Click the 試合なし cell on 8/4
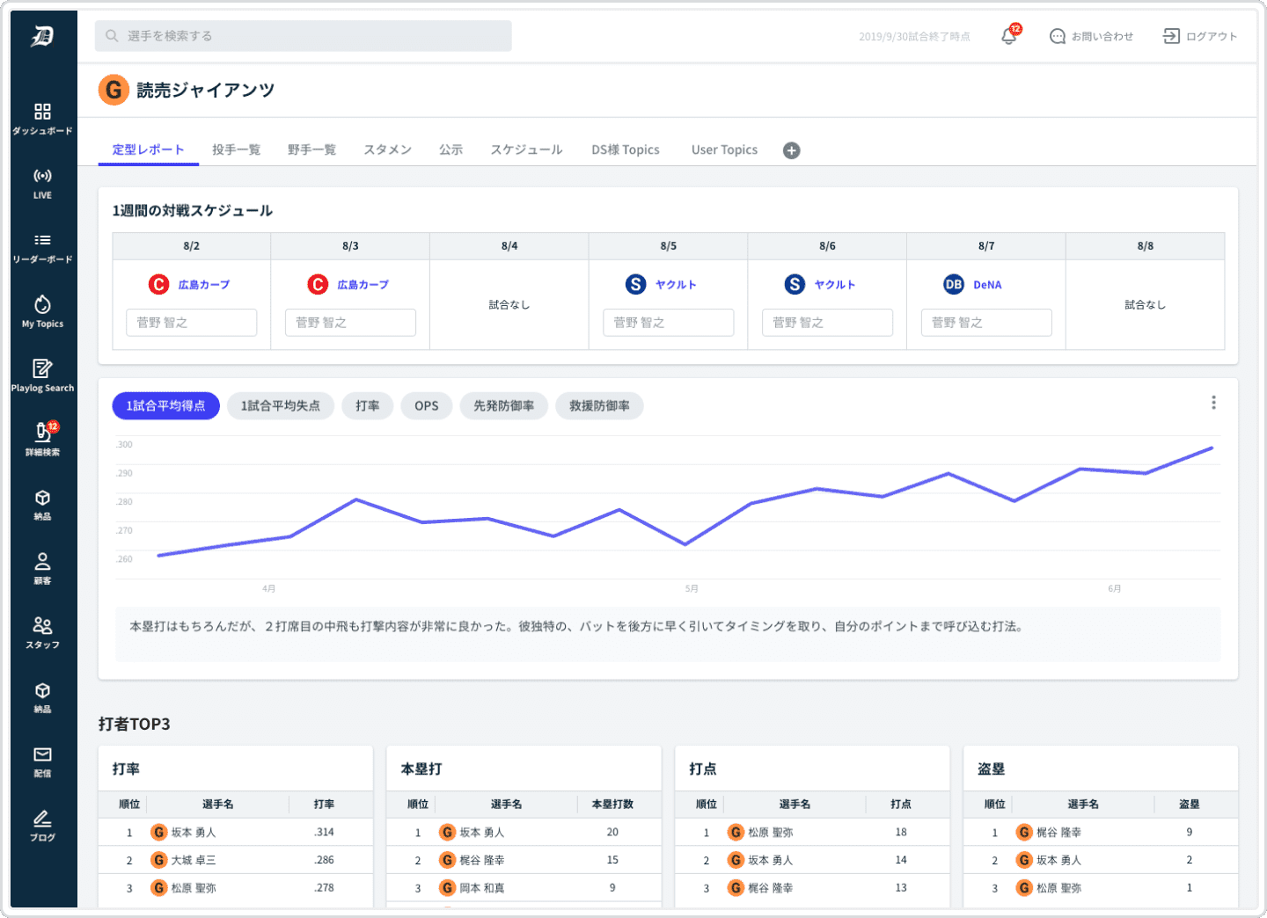1267x918 pixels. click(509, 305)
